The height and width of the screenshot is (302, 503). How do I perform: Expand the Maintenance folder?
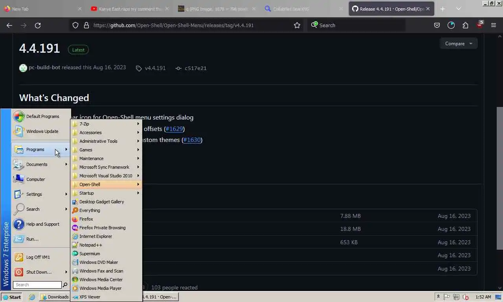tap(106, 158)
